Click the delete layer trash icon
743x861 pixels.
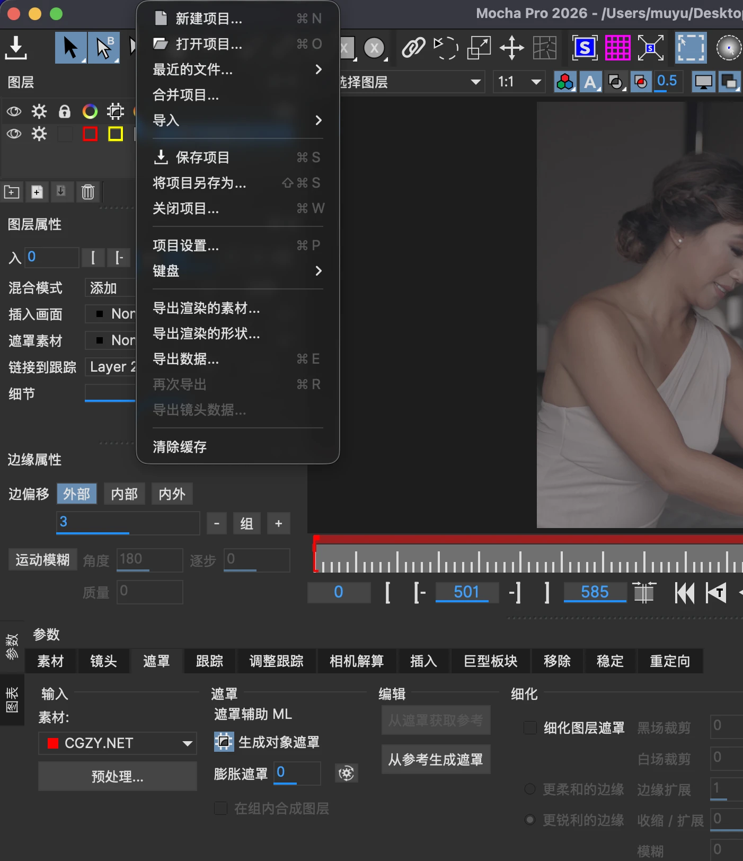(88, 192)
